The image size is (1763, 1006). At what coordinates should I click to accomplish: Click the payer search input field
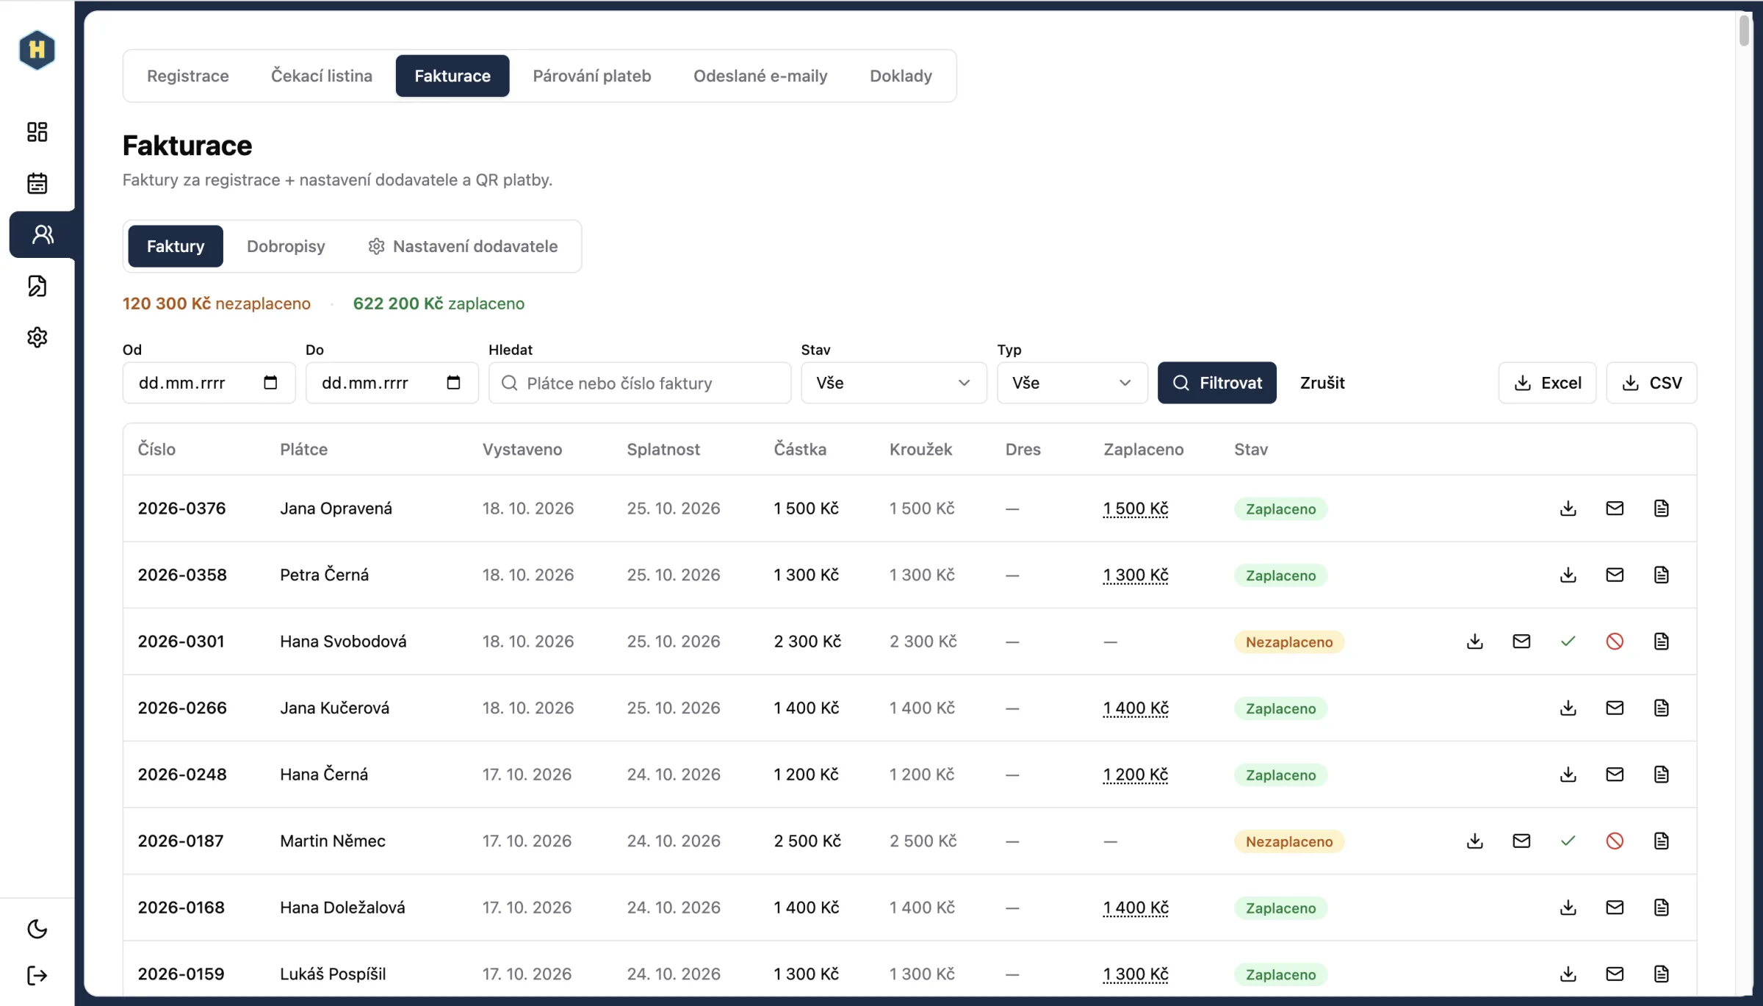(x=640, y=383)
